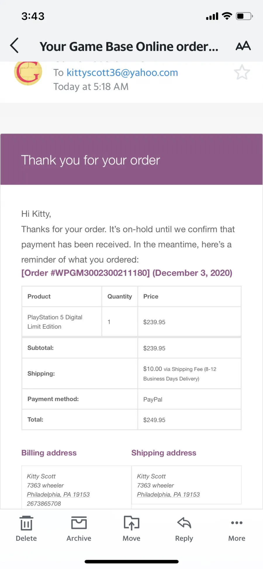Tap the phone number 2673865708
This screenshot has height=569, width=263.
coord(44,504)
